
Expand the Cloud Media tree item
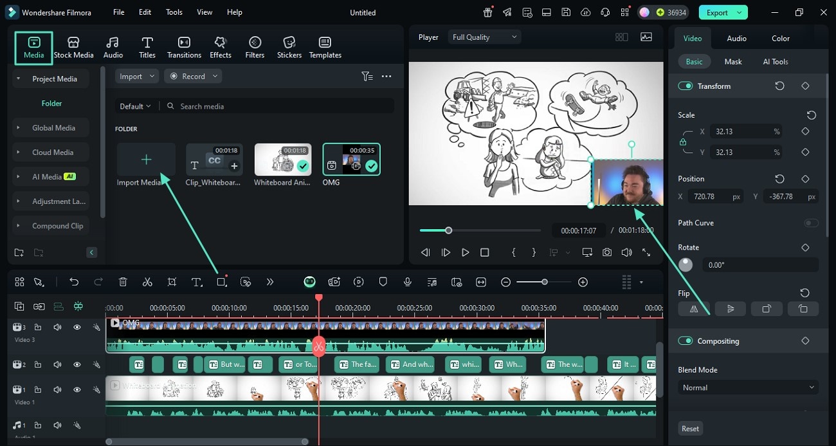pos(18,153)
